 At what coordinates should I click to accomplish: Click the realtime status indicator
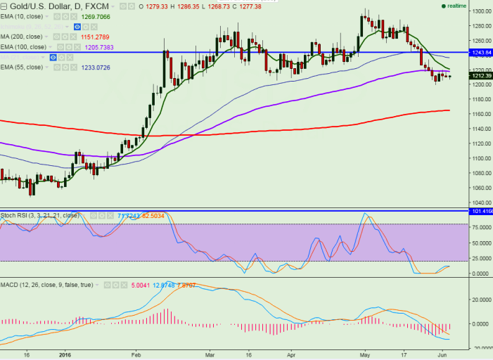pos(454,6)
